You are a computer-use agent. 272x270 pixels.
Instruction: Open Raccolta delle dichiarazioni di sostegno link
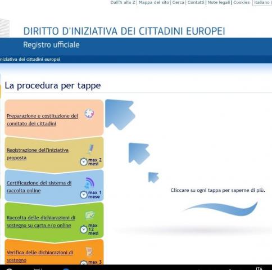point(41,222)
